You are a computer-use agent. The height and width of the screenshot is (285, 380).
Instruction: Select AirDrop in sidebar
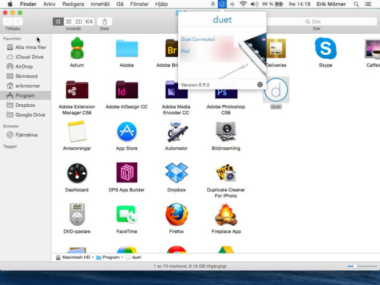point(26,67)
